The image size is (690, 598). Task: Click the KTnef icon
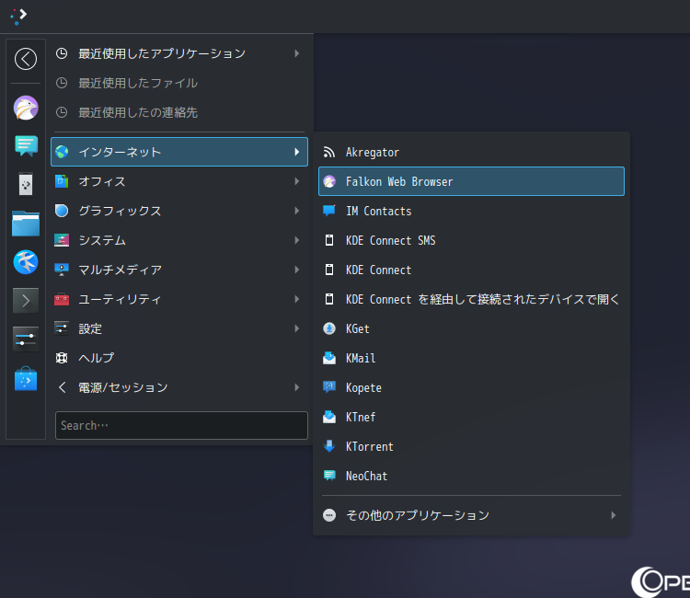click(x=329, y=417)
